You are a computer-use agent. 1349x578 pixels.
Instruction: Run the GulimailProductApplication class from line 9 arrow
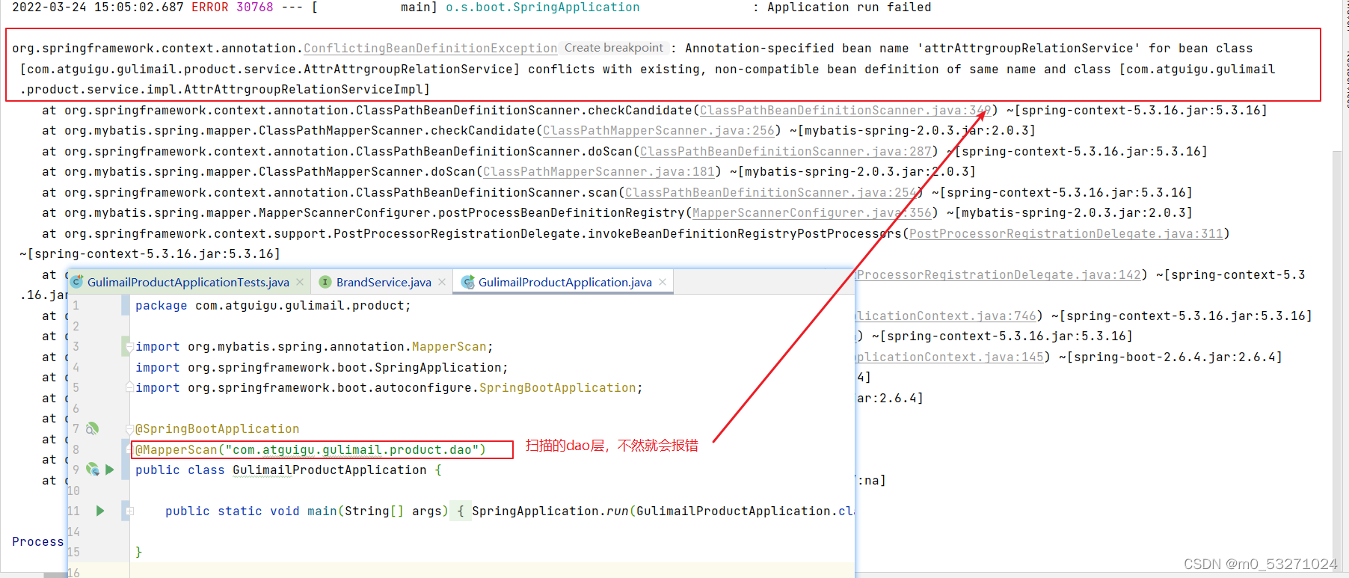coord(110,470)
